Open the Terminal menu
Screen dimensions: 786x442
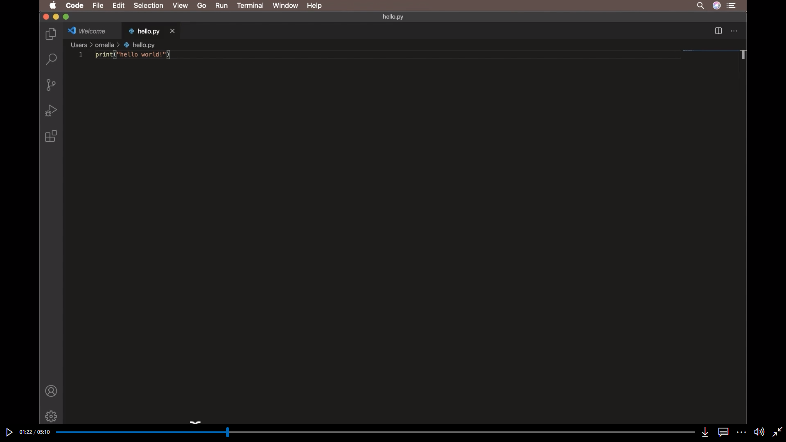(x=250, y=5)
